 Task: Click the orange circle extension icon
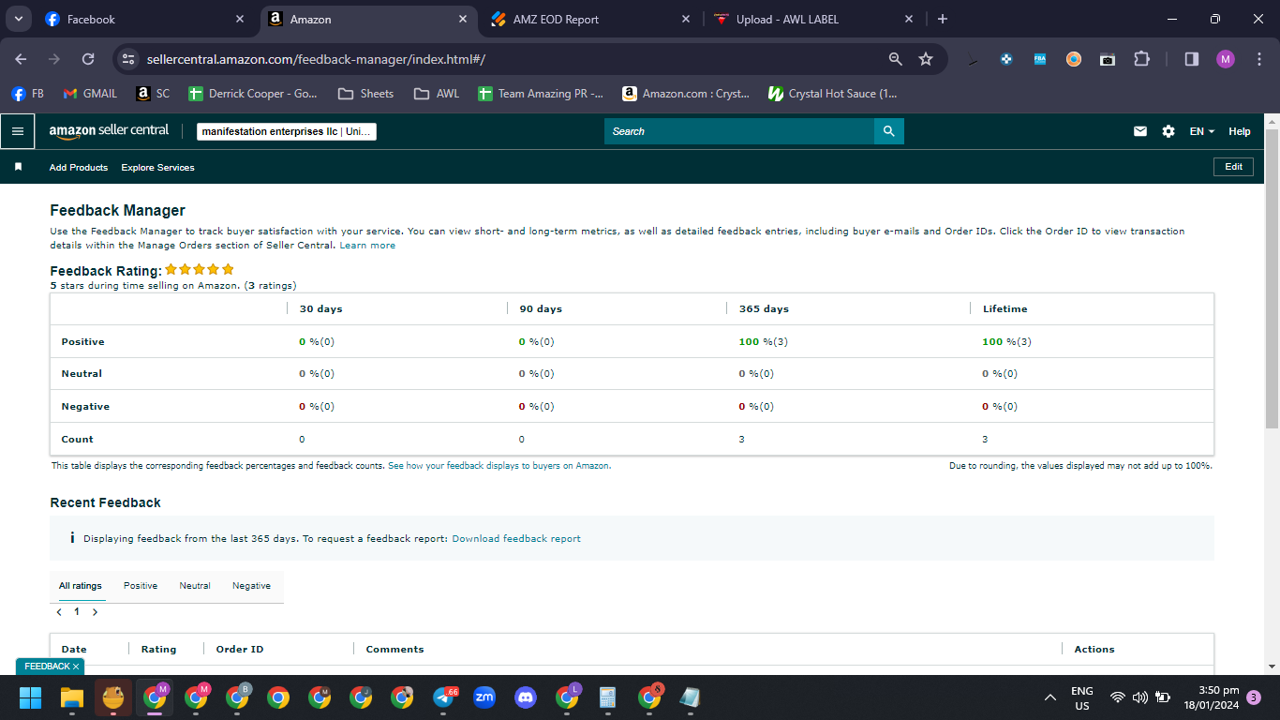(1074, 59)
